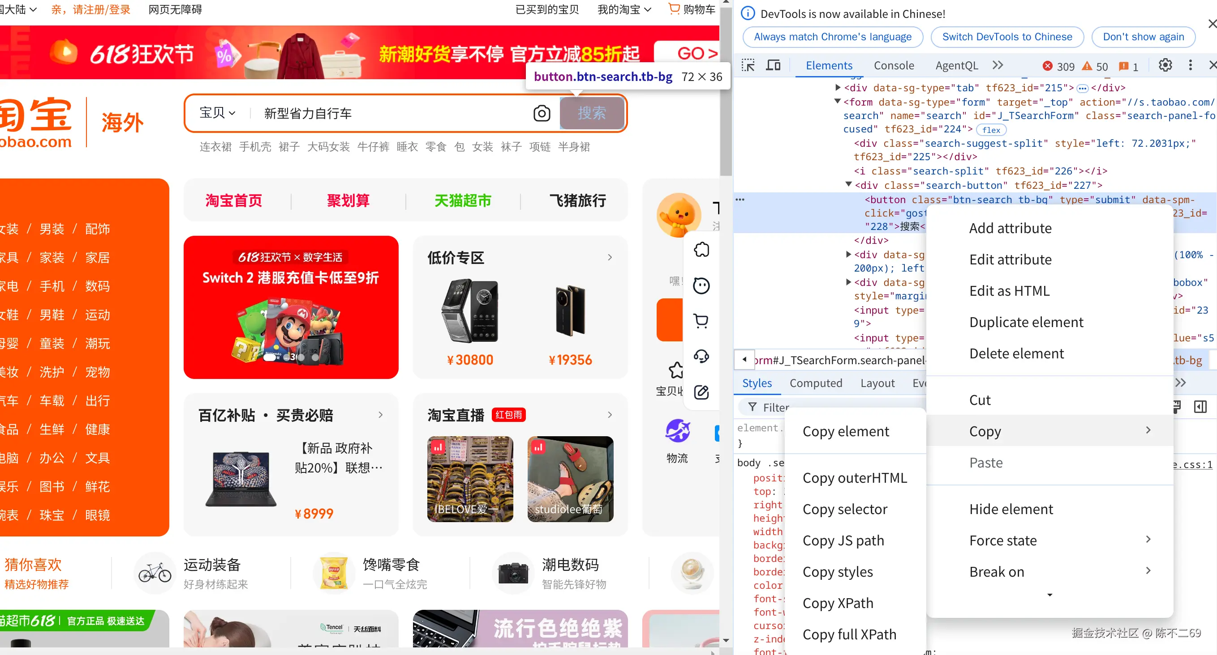The height and width of the screenshot is (655, 1217).
Task: Show more DevTools tabs chevron
Action: point(998,66)
